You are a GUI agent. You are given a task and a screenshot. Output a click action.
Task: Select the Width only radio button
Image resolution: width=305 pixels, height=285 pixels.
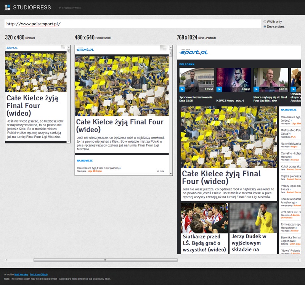pos(265,22)
